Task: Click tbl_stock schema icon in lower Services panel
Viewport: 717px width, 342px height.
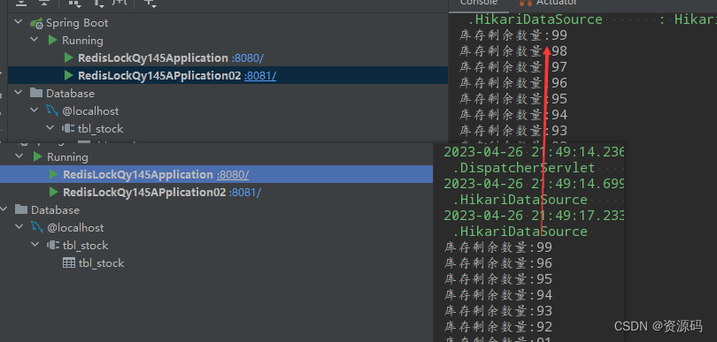Action: [x=53, y=245]
